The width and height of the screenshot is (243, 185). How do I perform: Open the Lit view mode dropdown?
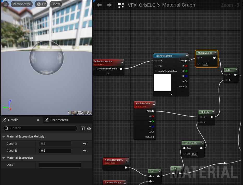41,4
